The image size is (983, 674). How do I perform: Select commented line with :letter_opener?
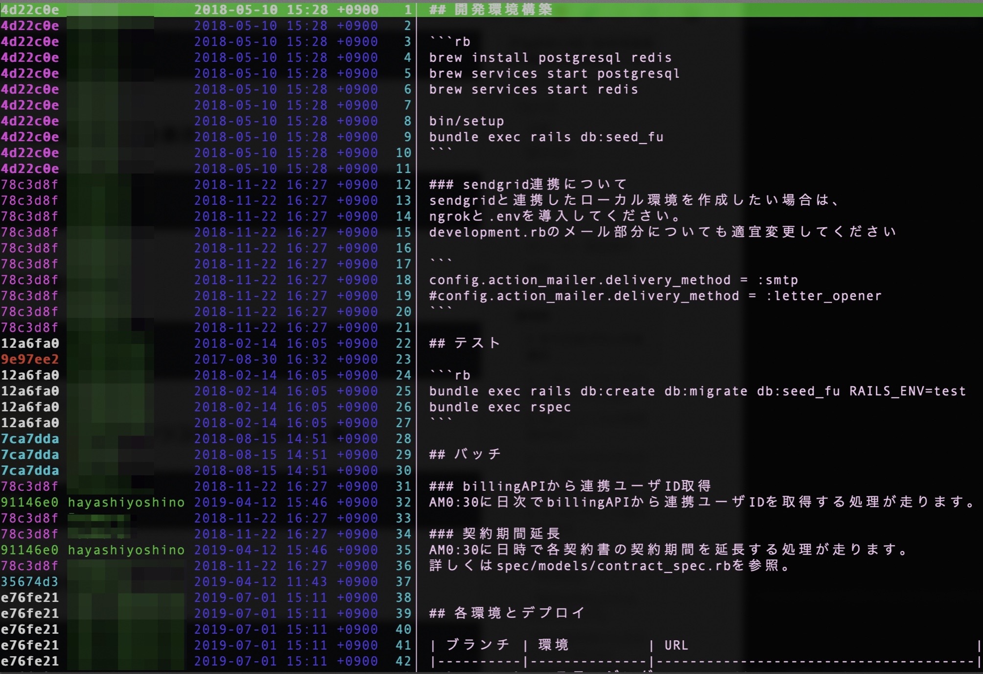655,296
